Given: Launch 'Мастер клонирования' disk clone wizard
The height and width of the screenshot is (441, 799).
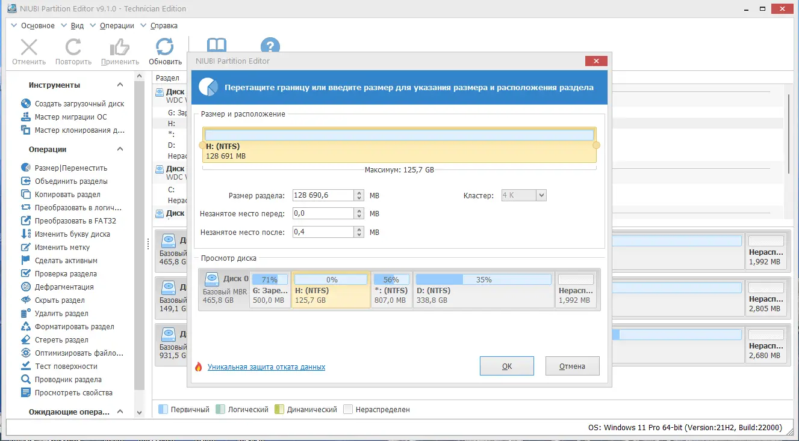Looking at the screenshot, I should tap(73, 130).
